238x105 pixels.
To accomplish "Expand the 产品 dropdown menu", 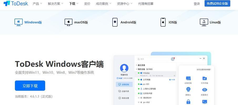I will point(38,4).
